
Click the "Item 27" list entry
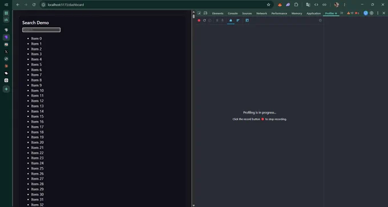coord(37,178)
